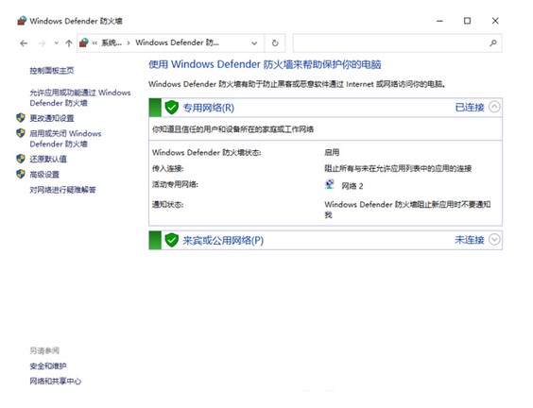Open recent locations dropdown arrow
This screenshot has width=533, height=408.
[x=57, y=43]
